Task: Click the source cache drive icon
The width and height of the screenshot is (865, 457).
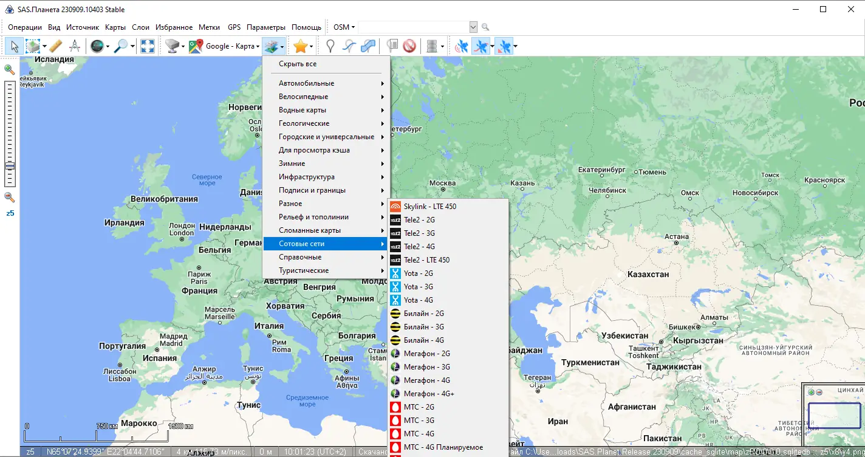Action: click(173, 46)
